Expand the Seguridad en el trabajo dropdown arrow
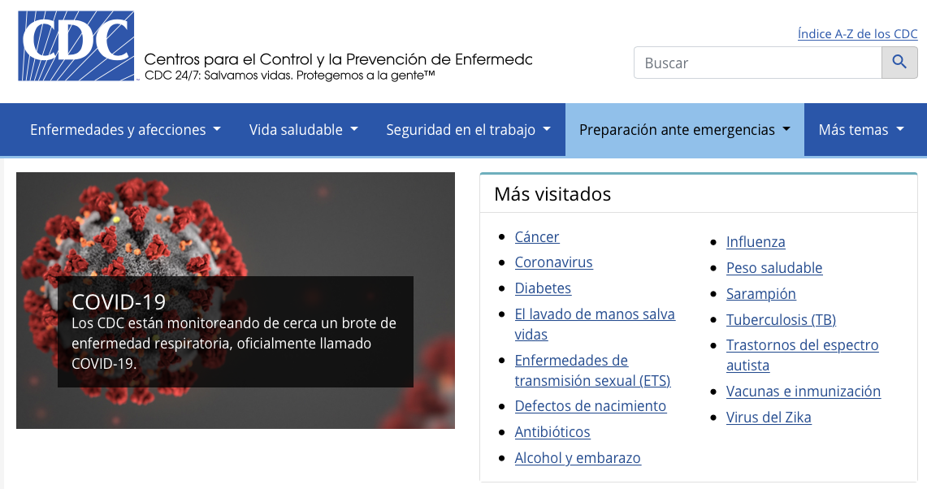Image resolution: width=927 pixels, height=489 pixels. [546, 129]
